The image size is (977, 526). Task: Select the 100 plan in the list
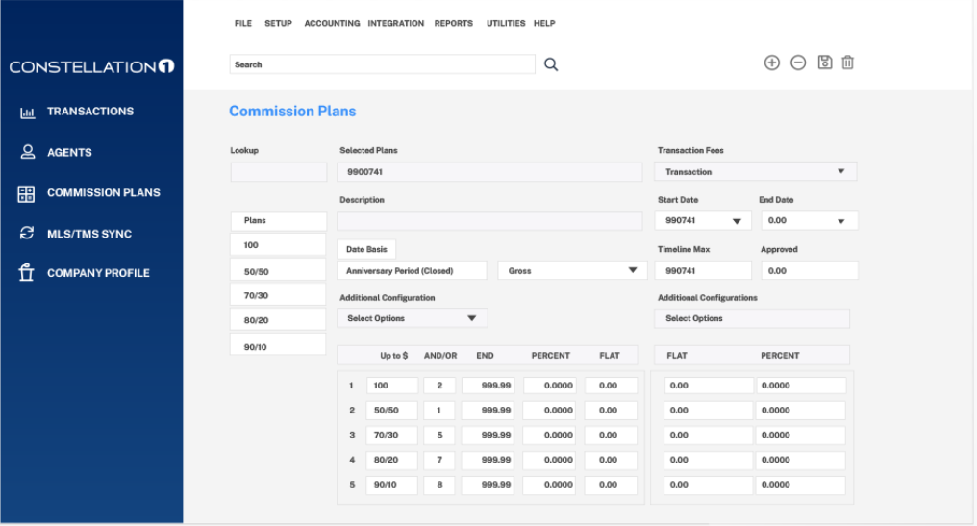coord(278,245)
